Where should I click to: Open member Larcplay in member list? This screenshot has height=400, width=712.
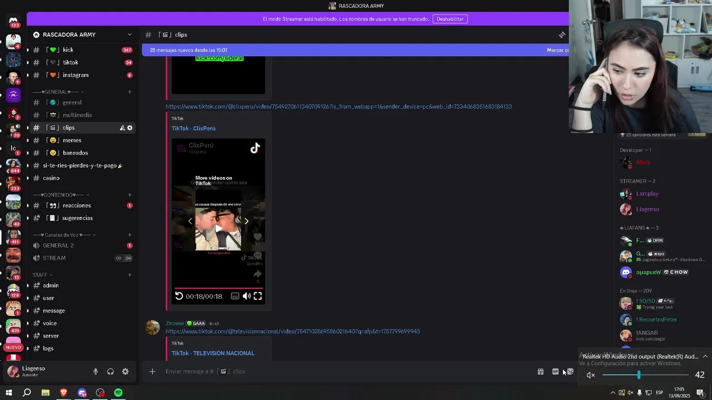pos(647,194)
